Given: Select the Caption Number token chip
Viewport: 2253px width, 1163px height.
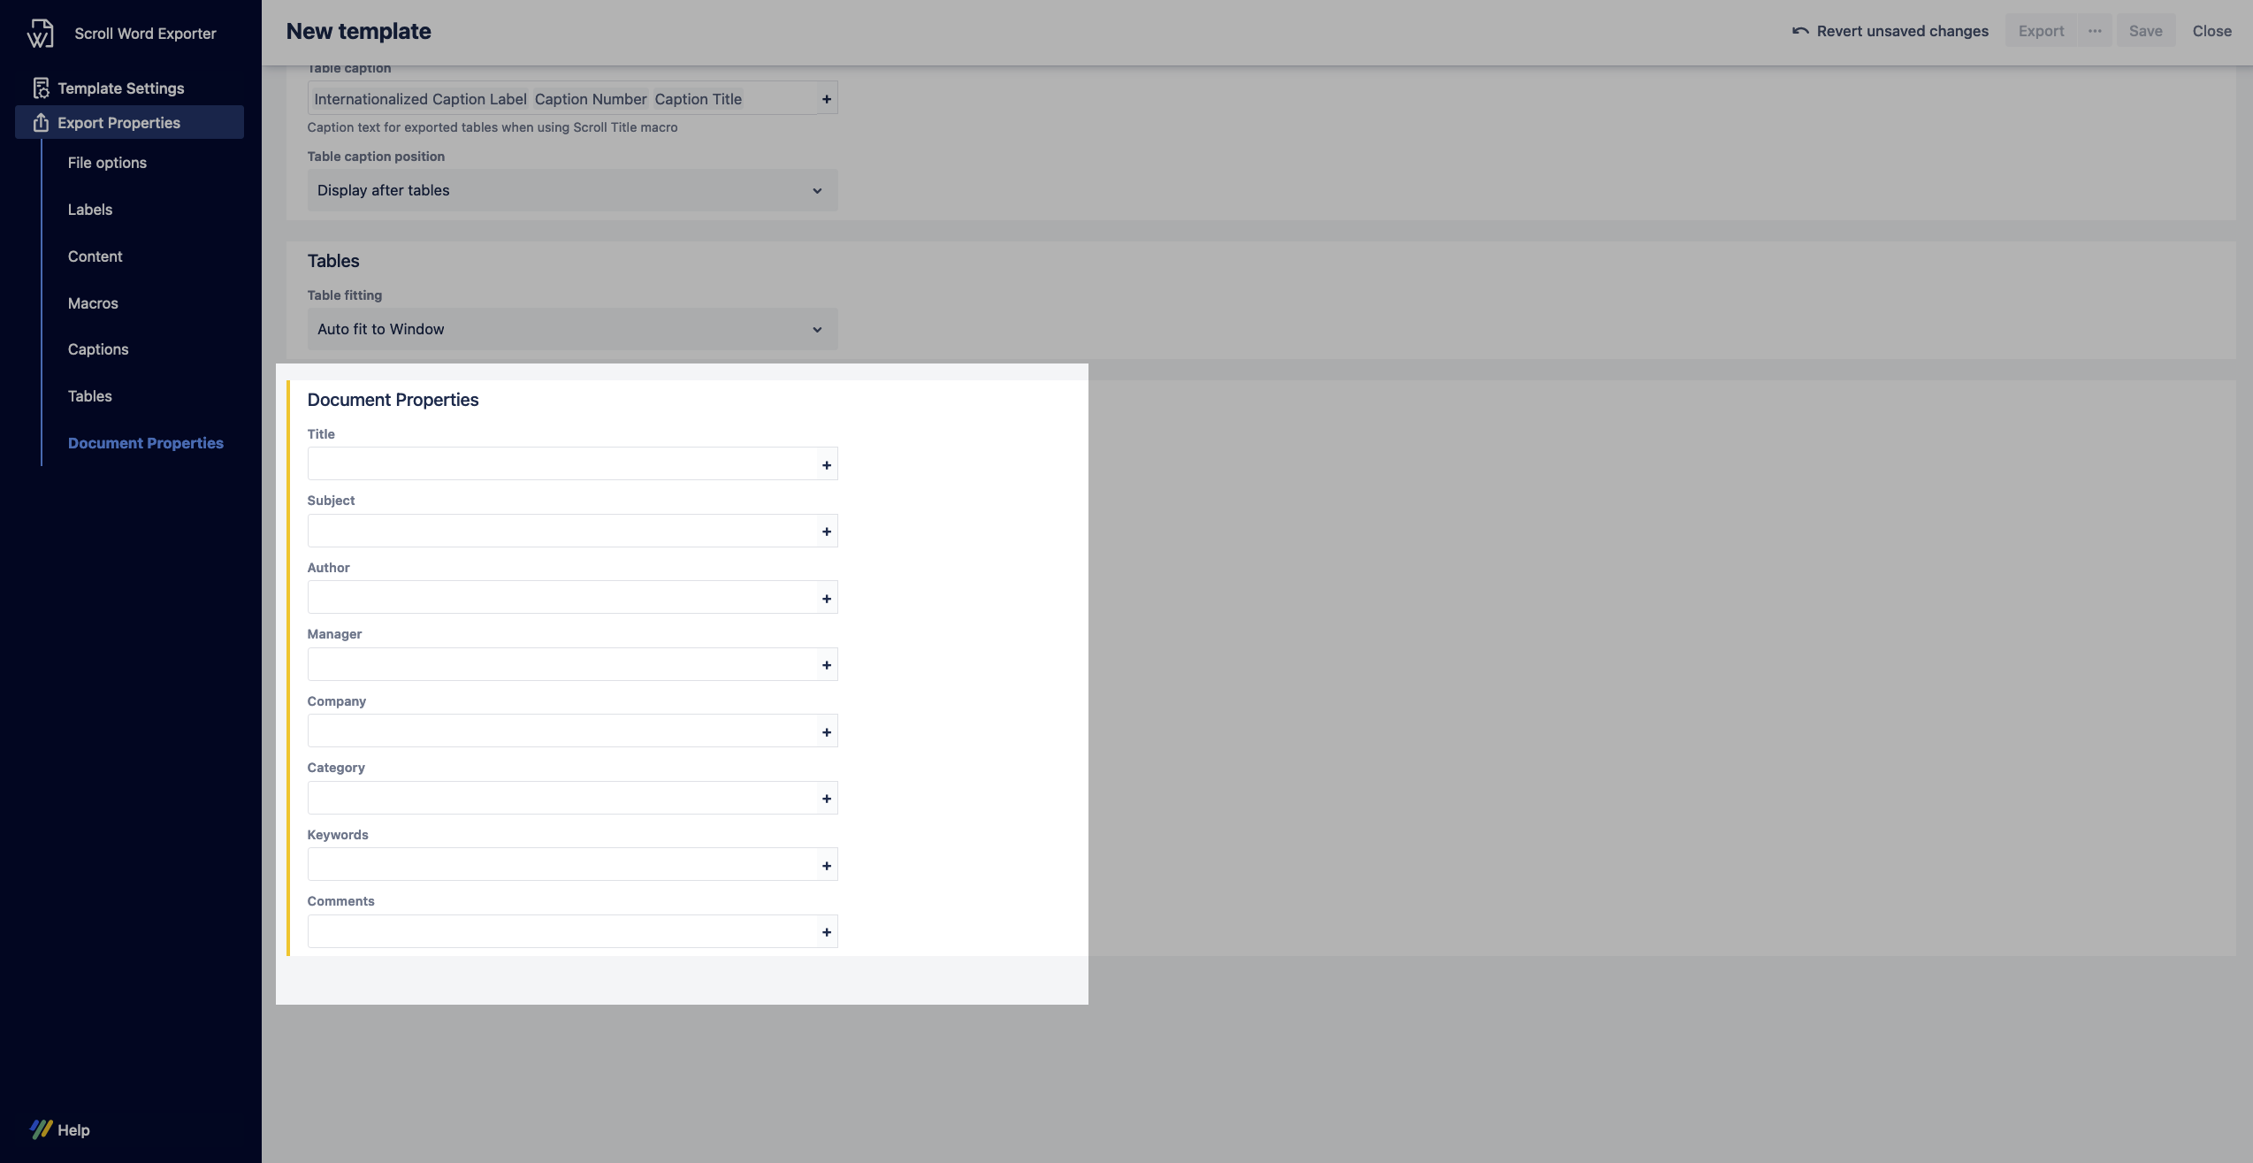Looking at the screenshot, I should coord(590,98).
